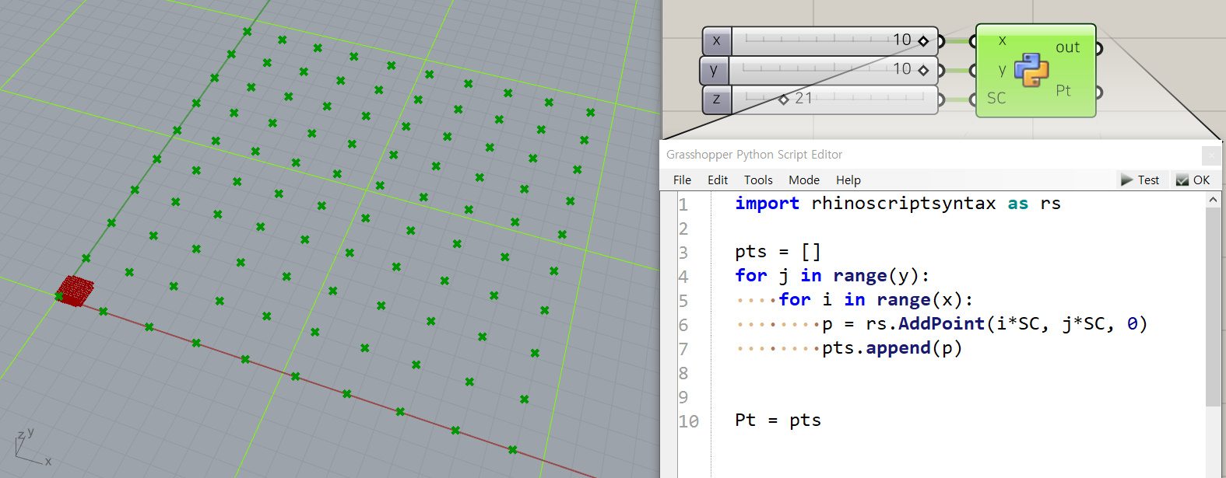
Task: Click 'range(y)' on line 4
Action: (876, 276)
